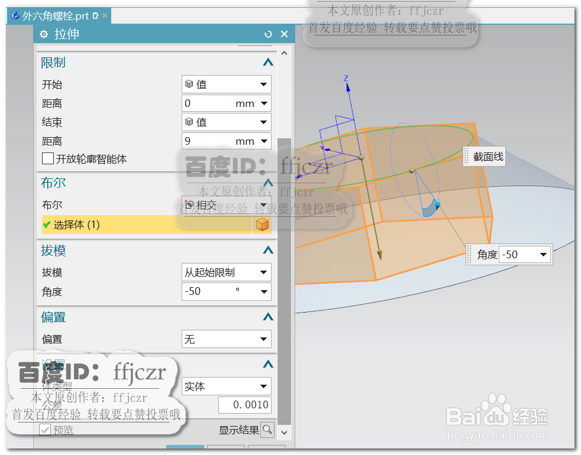Click the dialog vertical scrollbar thumb

[284, 282]
